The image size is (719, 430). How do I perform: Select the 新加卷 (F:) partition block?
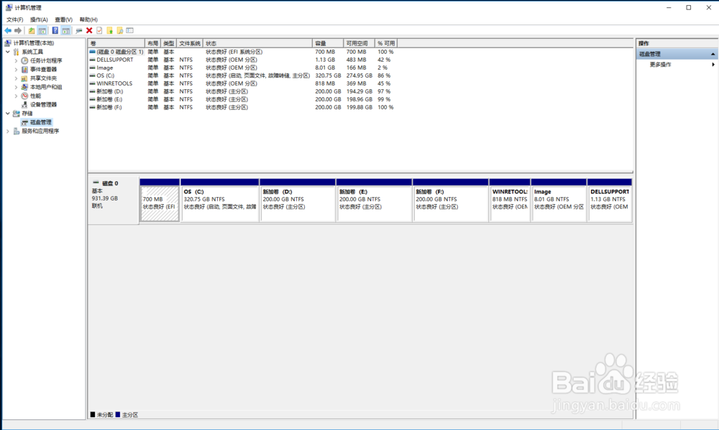(451, 201)
